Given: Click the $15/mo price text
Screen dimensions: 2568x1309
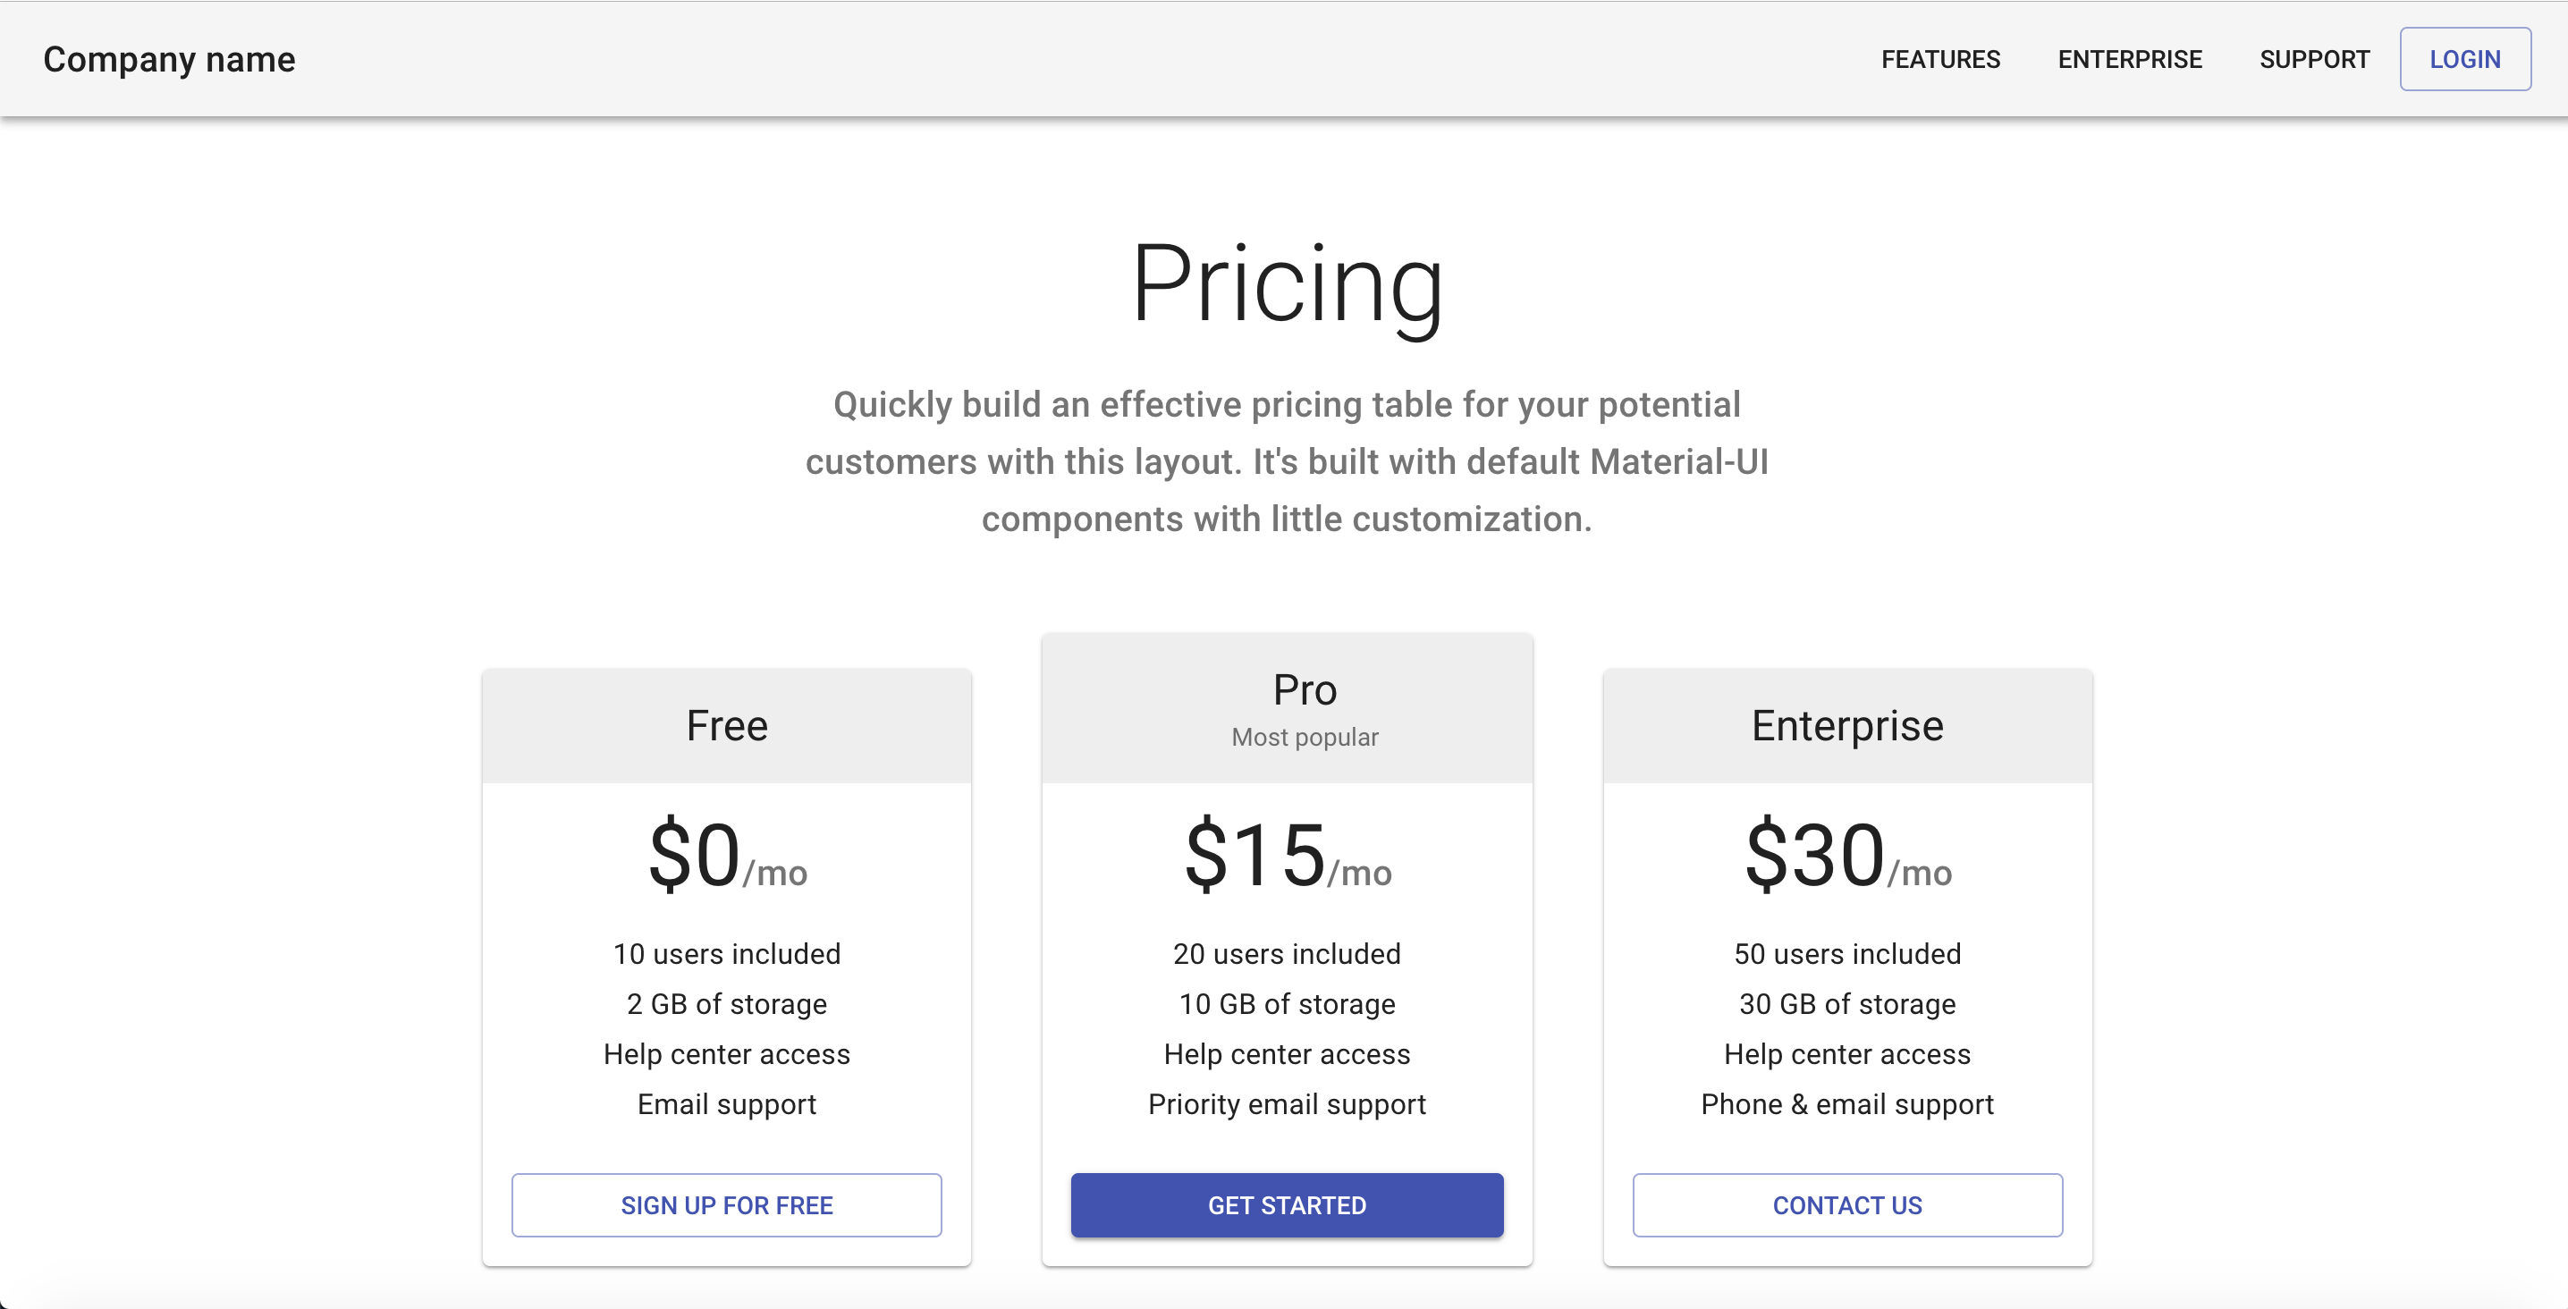Looking at the screenshot, I should 1286,857.
